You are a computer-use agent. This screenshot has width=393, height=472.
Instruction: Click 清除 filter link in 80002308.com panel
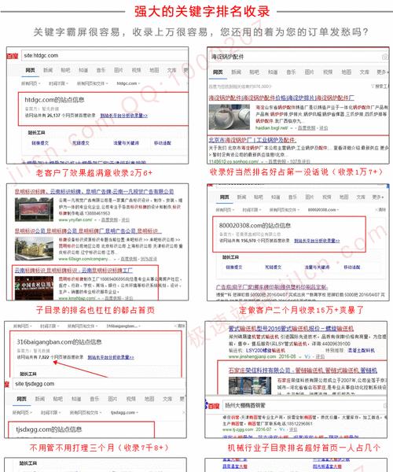click(x=380, y=209)
